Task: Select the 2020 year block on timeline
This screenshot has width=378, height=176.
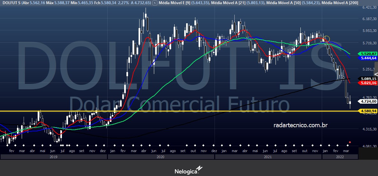Action: [x=161, y=157]
